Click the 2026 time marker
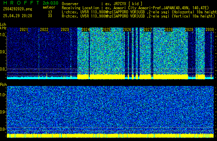This screenshot has width=217, height=141. tap(127, 30)
